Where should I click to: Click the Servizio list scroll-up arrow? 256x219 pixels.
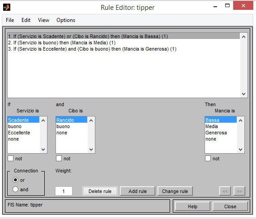tap(43, 120)
